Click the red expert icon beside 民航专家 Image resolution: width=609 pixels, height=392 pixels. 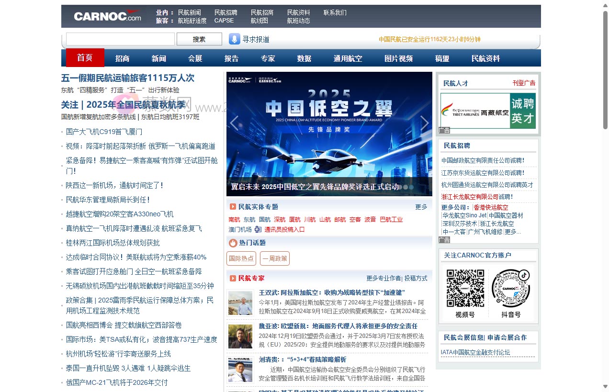pyautogui.click(x=232, y=278)
